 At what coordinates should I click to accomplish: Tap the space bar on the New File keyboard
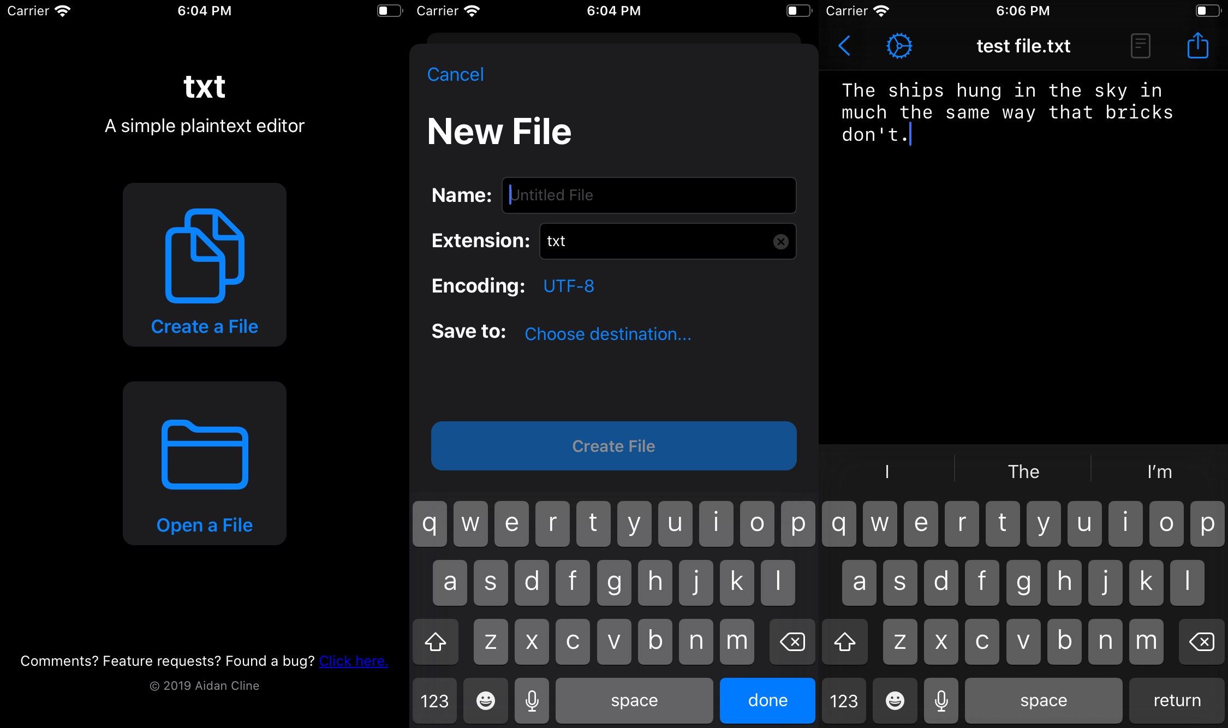[x=634, y=700]
